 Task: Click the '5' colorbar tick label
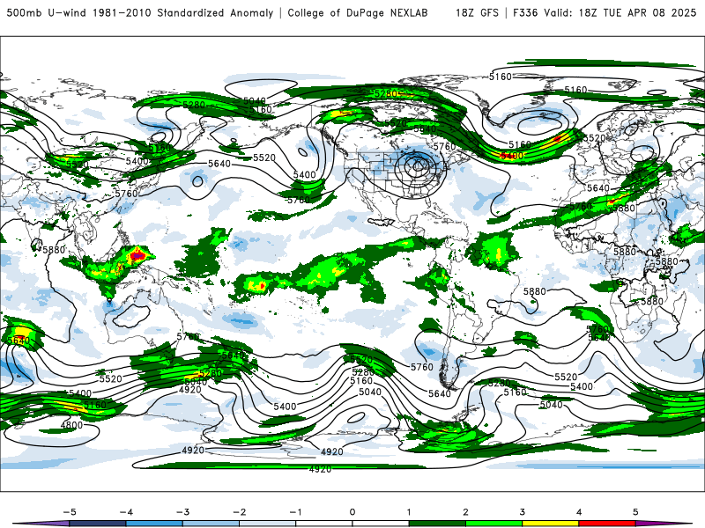coord(635,512)
